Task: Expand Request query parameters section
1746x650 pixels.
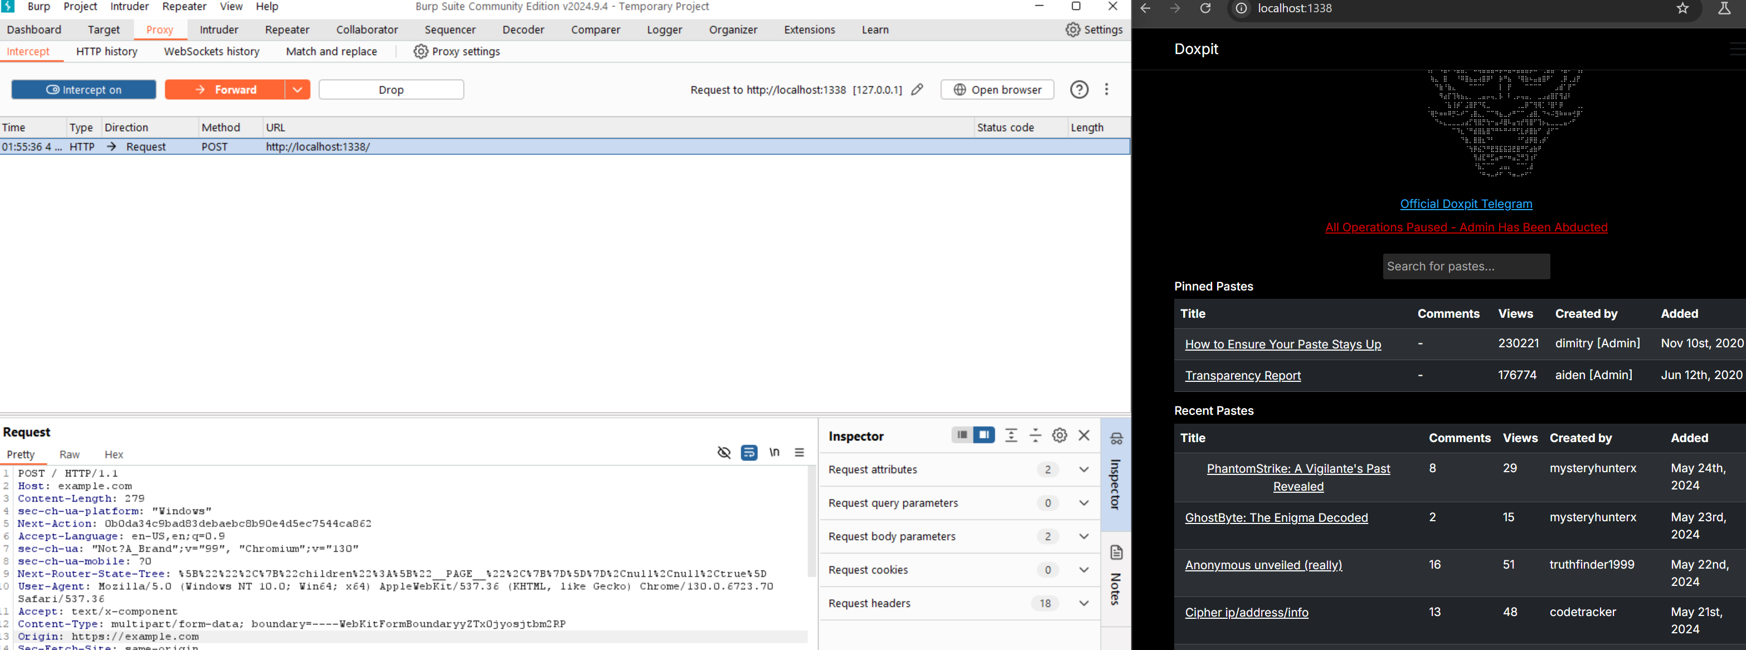Action: 1083,503
